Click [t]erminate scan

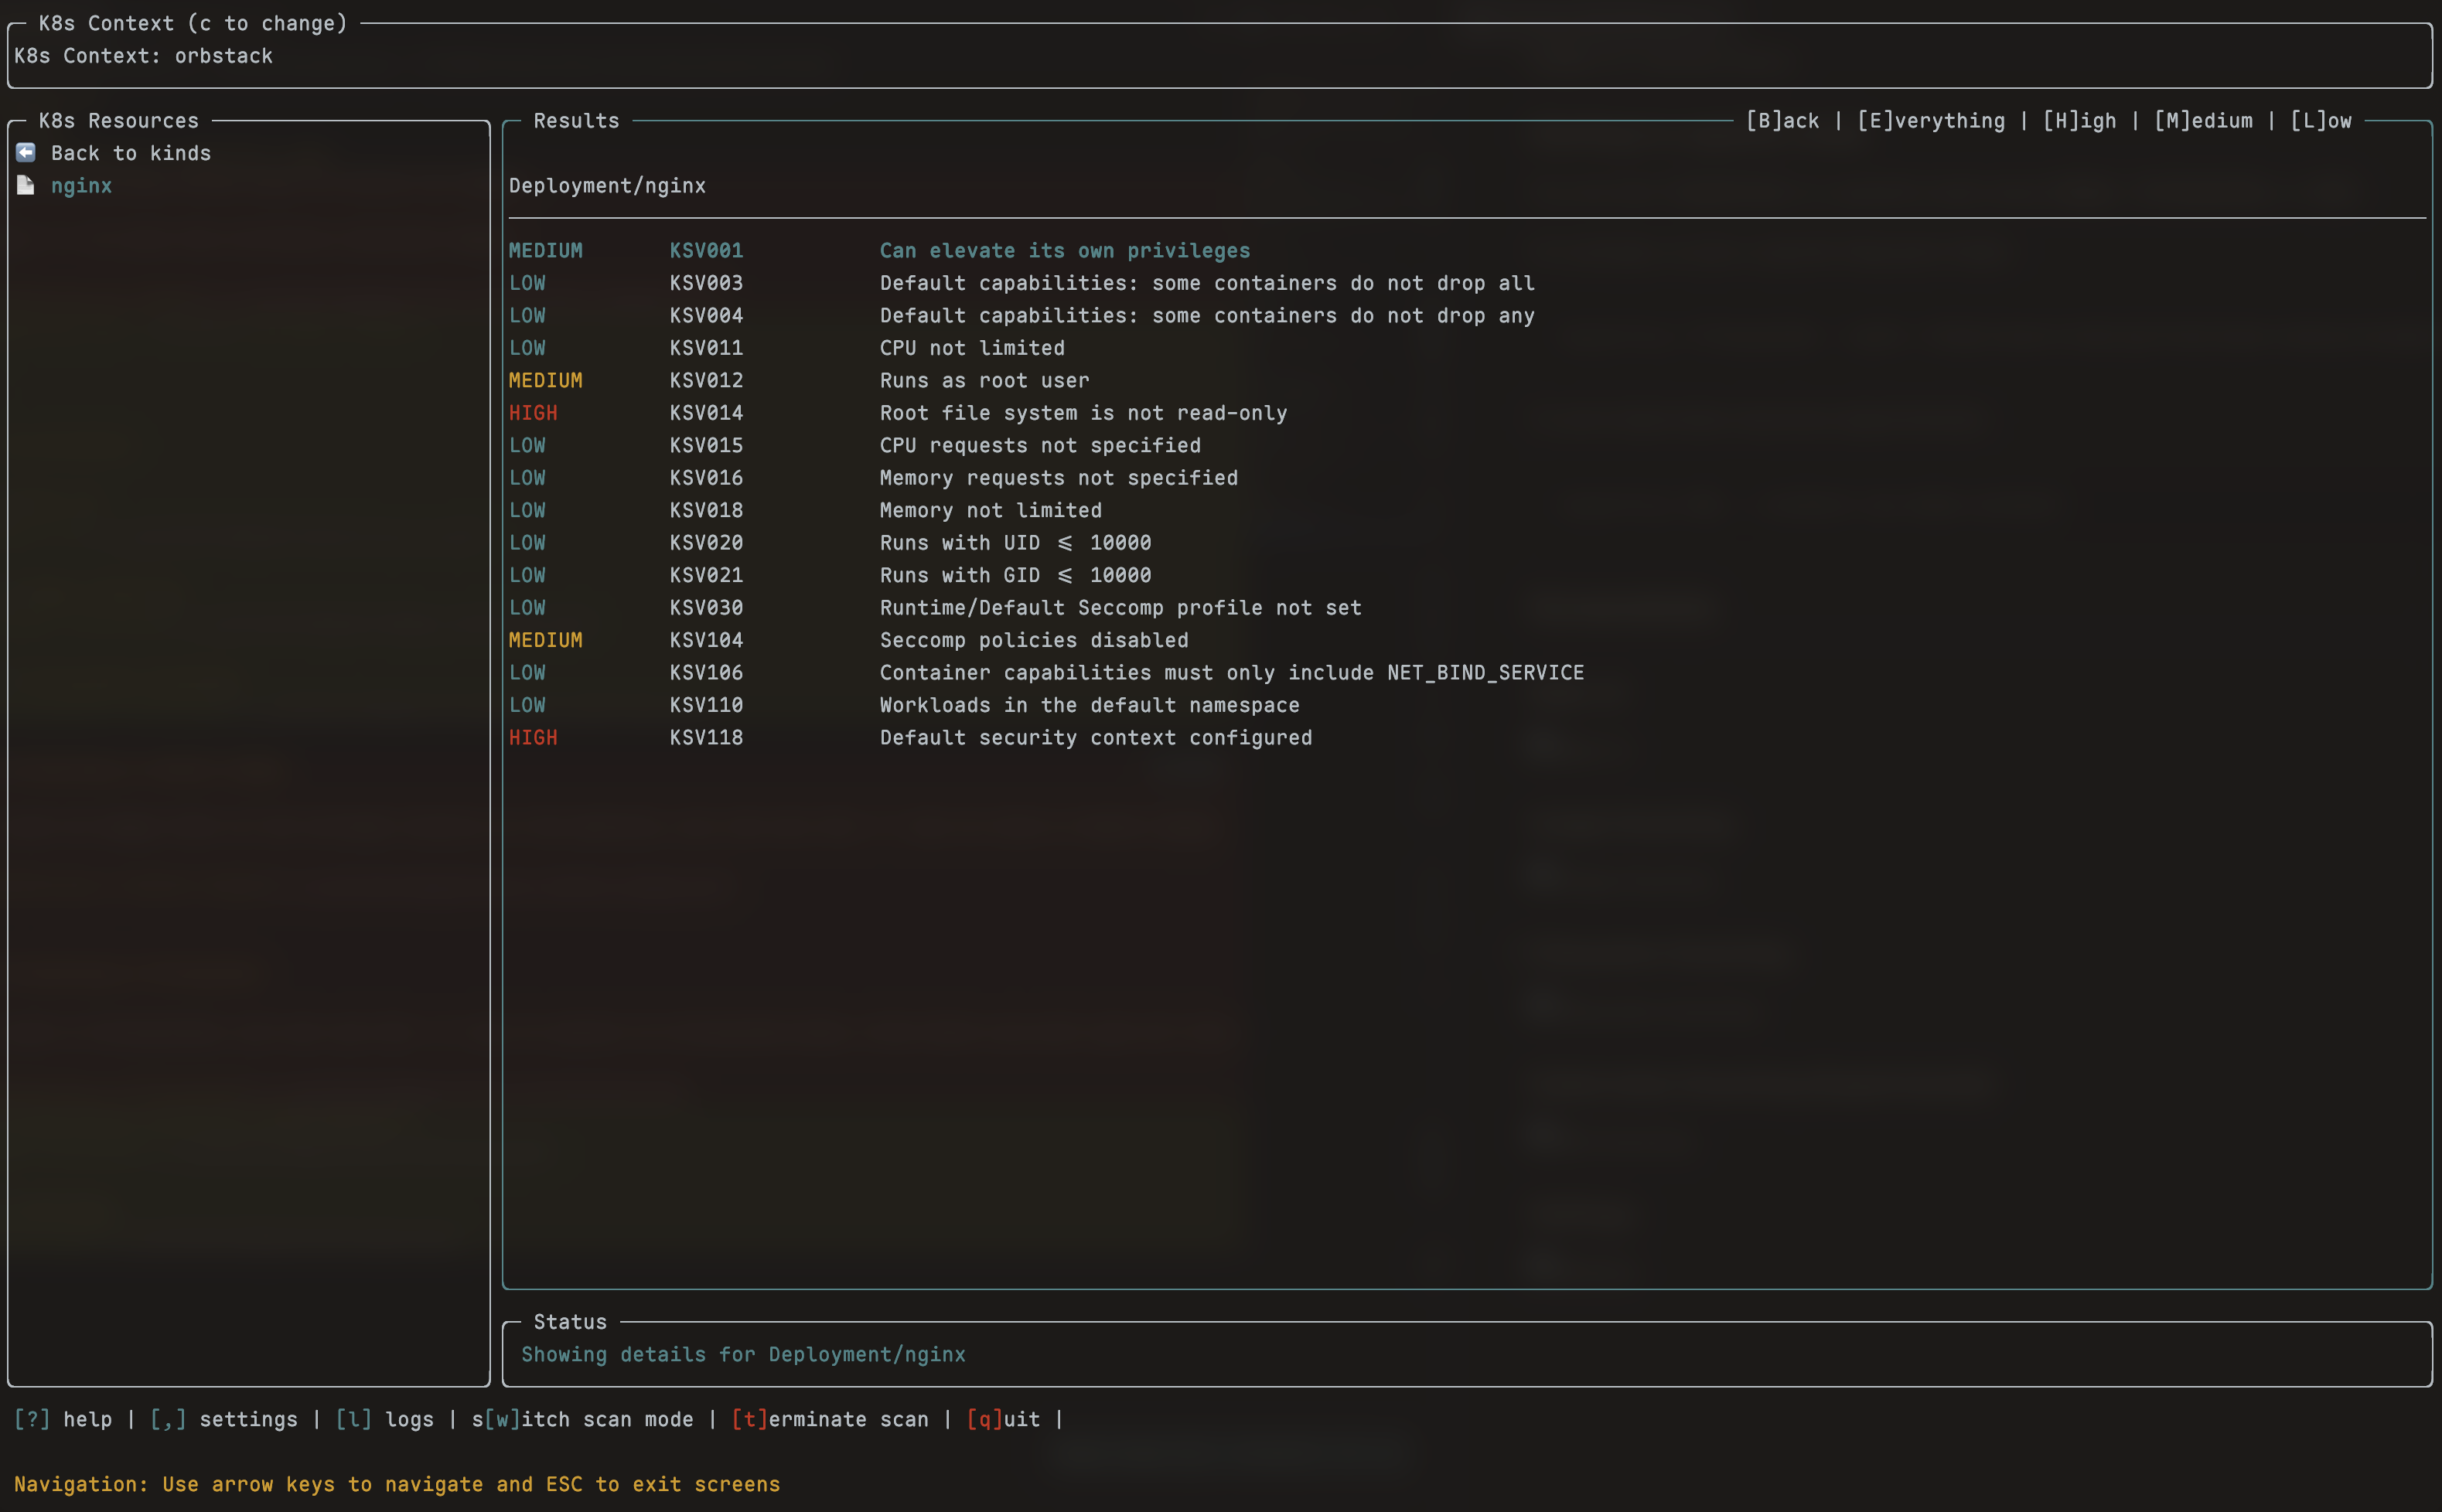830,1419
